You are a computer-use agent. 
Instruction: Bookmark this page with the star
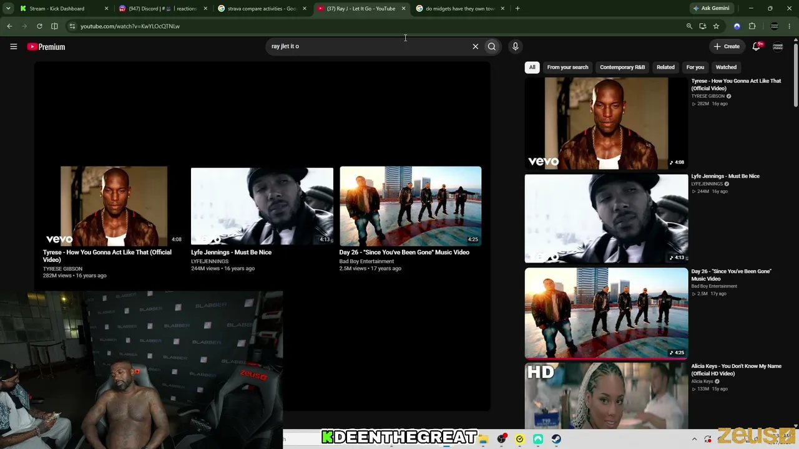pyautogui.click(x=716, y=26)
